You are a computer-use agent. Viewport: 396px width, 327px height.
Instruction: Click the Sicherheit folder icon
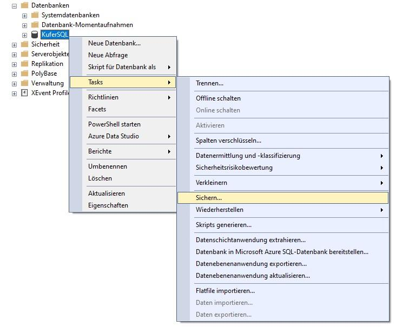(x=24, y=44)
